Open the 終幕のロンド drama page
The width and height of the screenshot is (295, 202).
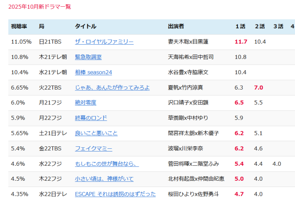[91, 118]
